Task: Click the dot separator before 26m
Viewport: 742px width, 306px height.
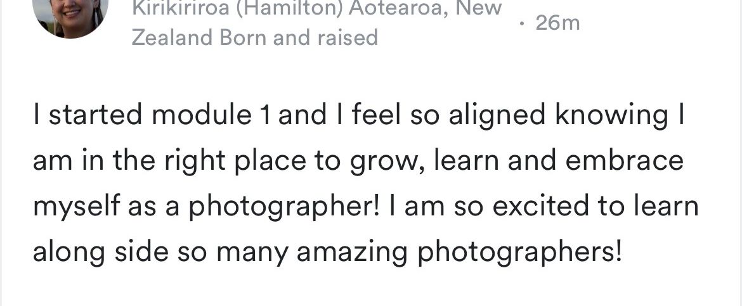Action: tap(521, 23)
